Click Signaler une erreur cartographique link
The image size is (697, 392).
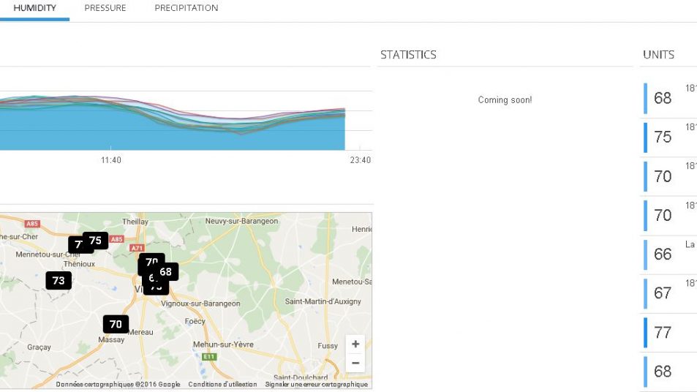tap(316, 385)
